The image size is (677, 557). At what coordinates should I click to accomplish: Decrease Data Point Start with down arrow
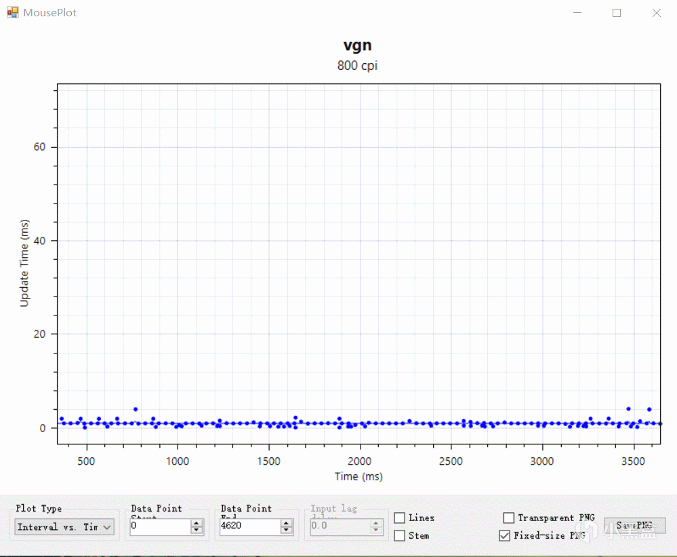pyautogui.click(x=197, y=531)
